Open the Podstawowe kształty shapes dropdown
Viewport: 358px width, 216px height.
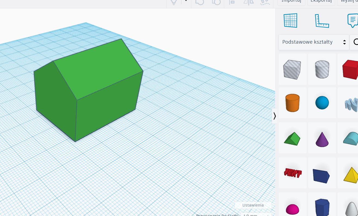coord(314,42)
